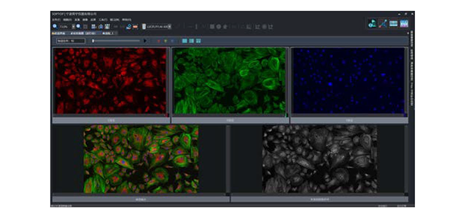Adjust the channel playback slider handle
The height and width of the screenshot is (223, 465).
[93, 41]
